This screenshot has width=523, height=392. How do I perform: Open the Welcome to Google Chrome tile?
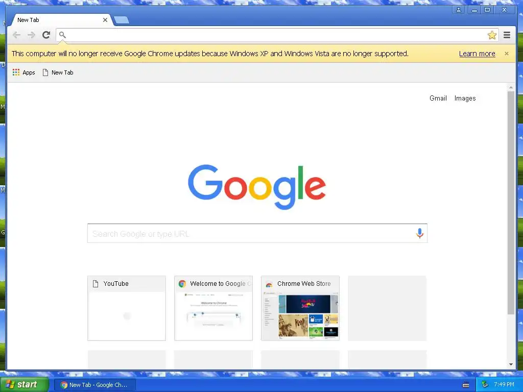[x=213, y=308]
